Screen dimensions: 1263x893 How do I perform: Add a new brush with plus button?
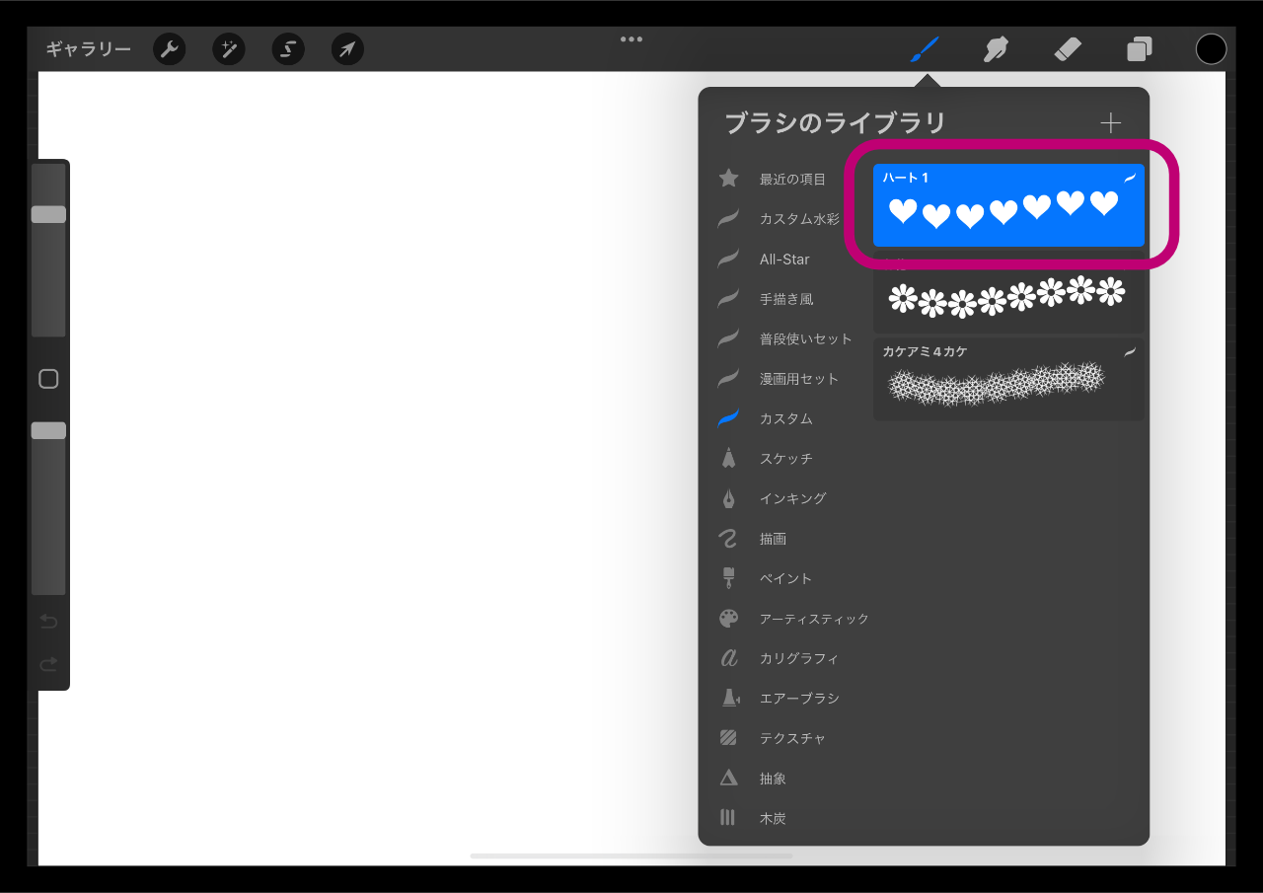click(1111, 123)
